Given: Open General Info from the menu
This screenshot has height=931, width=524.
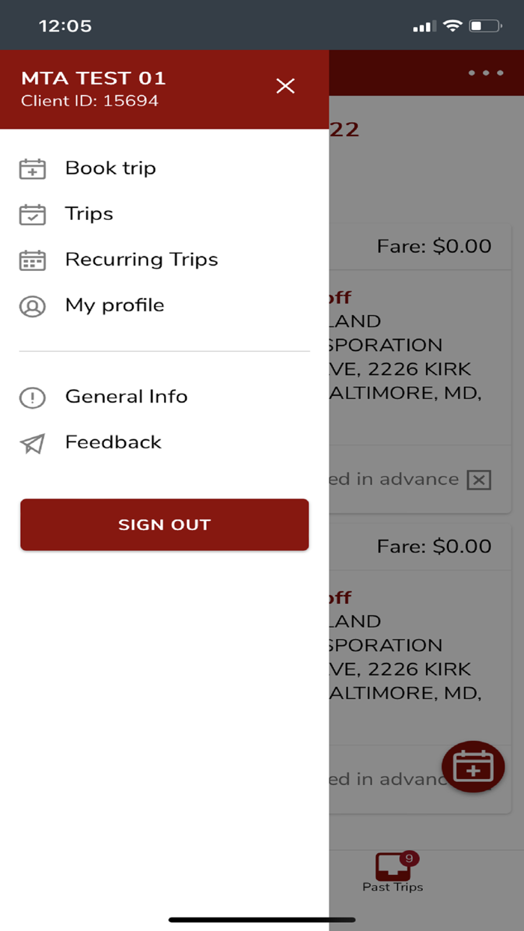Looking at the screenshot, I should (x=127, y=397).
